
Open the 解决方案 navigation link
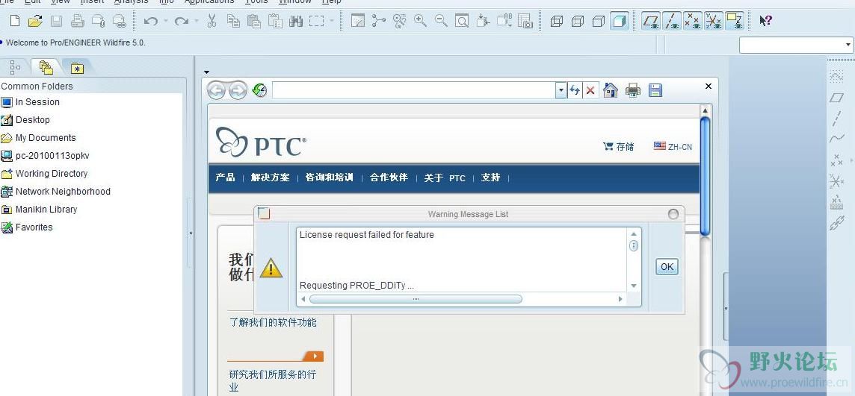point(271,177)
